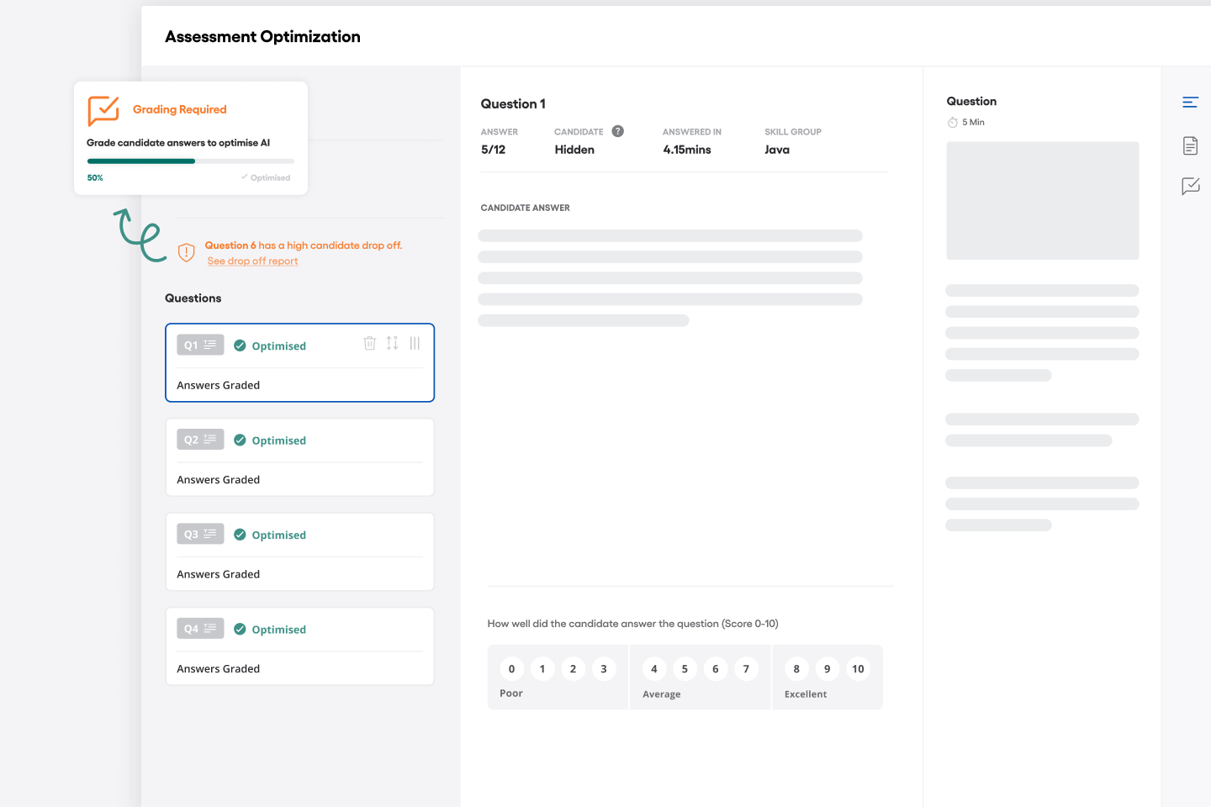Select score 10 for the answer
Image resolution: width=1211 pixels, height=807 pixels.
click(x=858, y=669)
